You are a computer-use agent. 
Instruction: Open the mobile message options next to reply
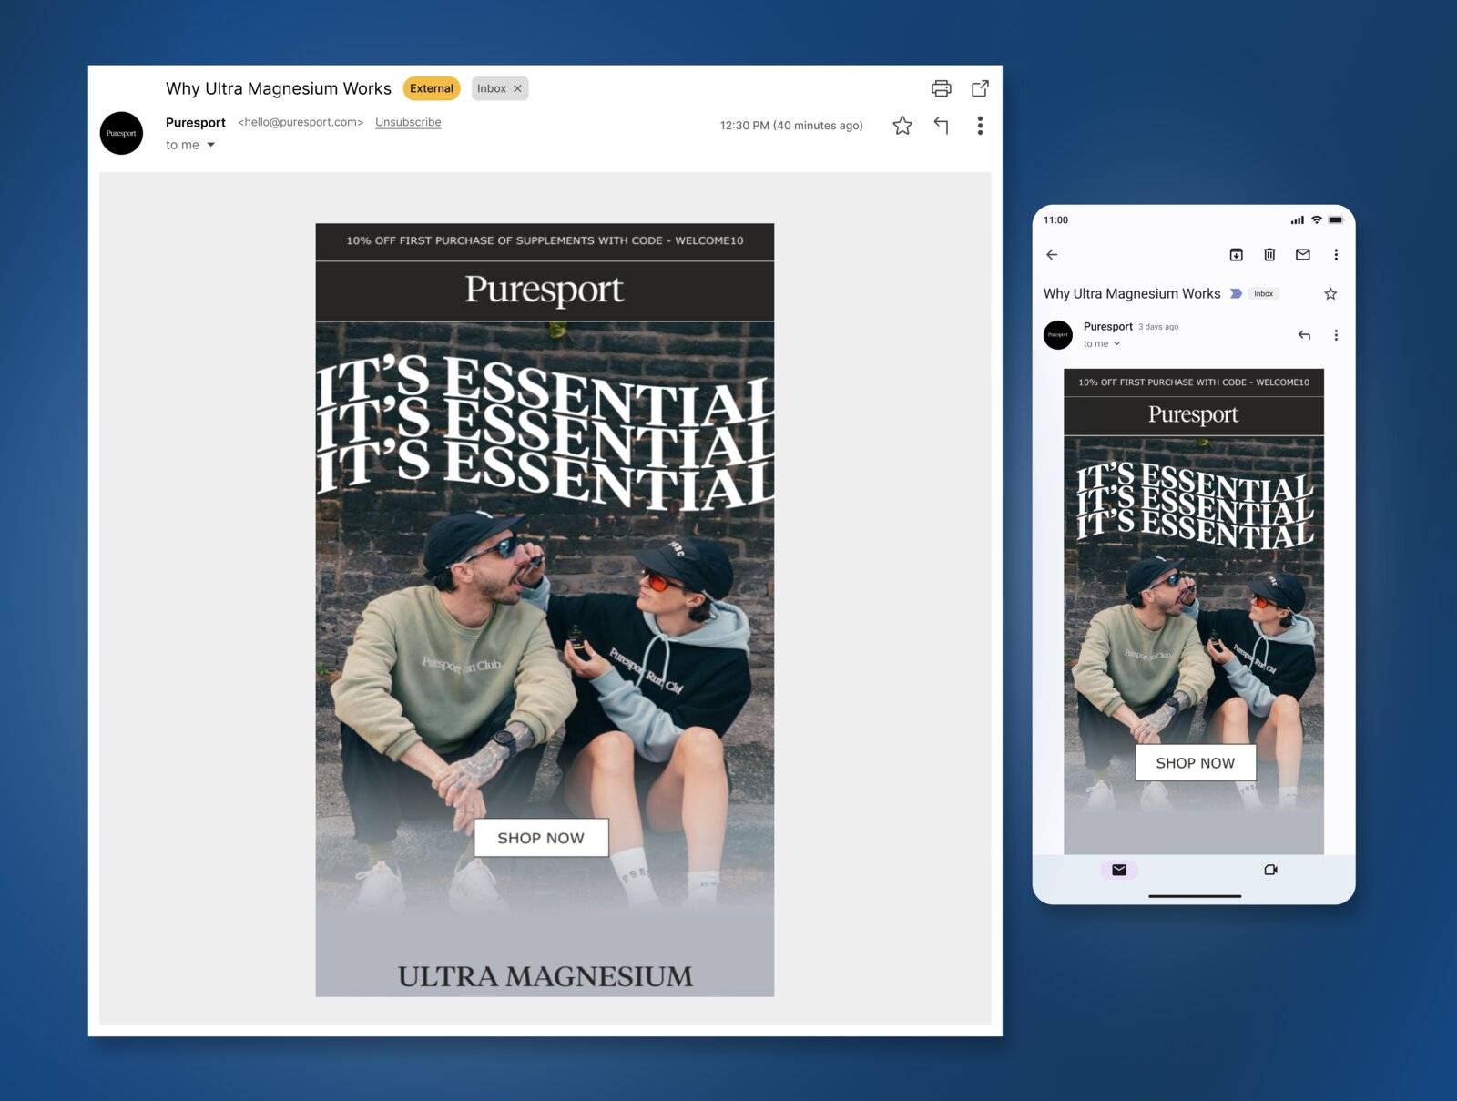pyautogui.click(x=1336, y=335)
